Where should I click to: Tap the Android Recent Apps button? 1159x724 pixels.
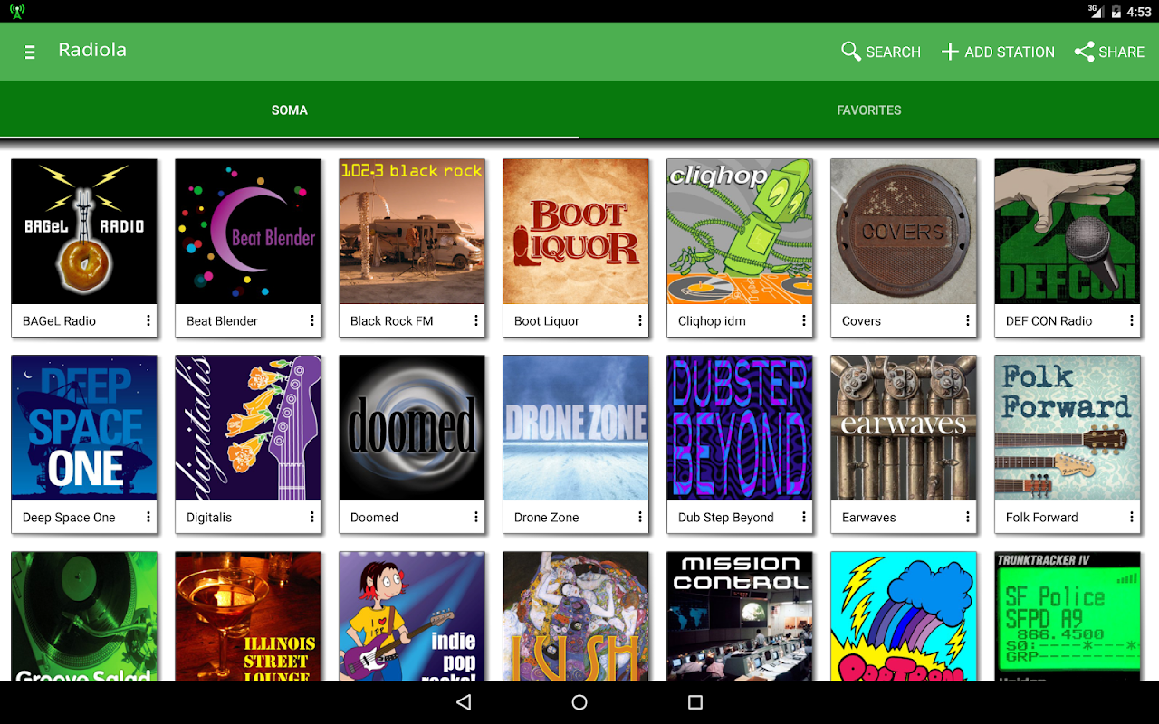tap(695, 702)
